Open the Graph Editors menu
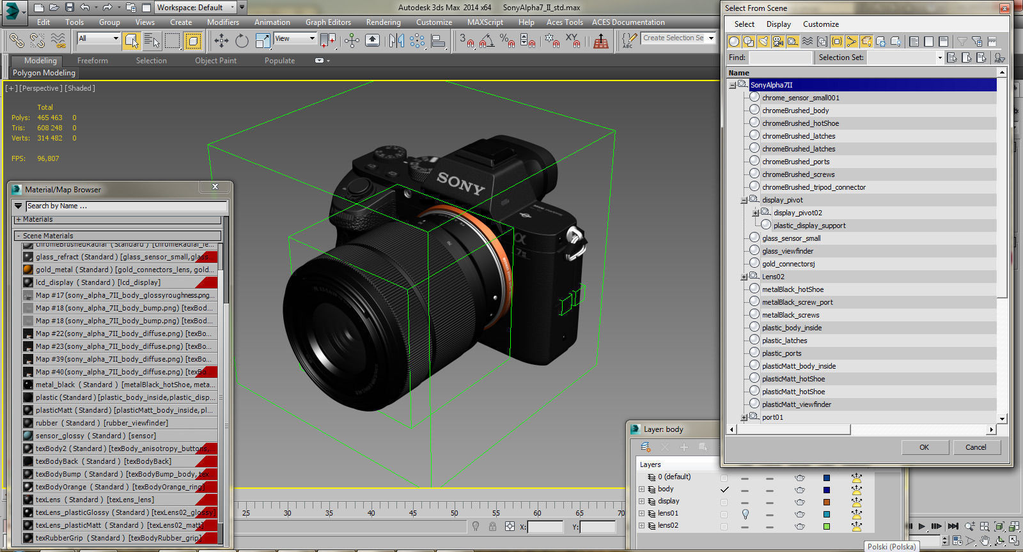Viewport: 1023px width, 552px height. (x=328, y=22)
